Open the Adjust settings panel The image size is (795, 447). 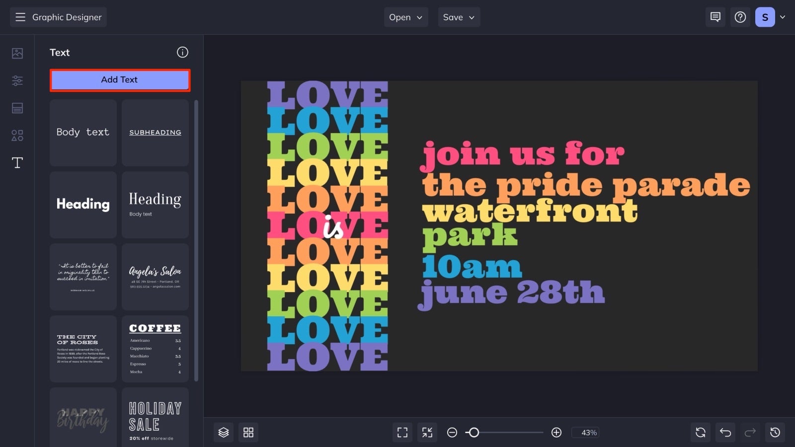tap(17, 80)
